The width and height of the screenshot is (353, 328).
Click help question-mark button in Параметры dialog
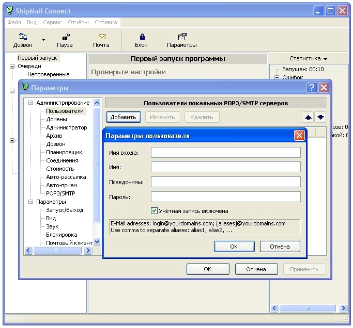312,87
